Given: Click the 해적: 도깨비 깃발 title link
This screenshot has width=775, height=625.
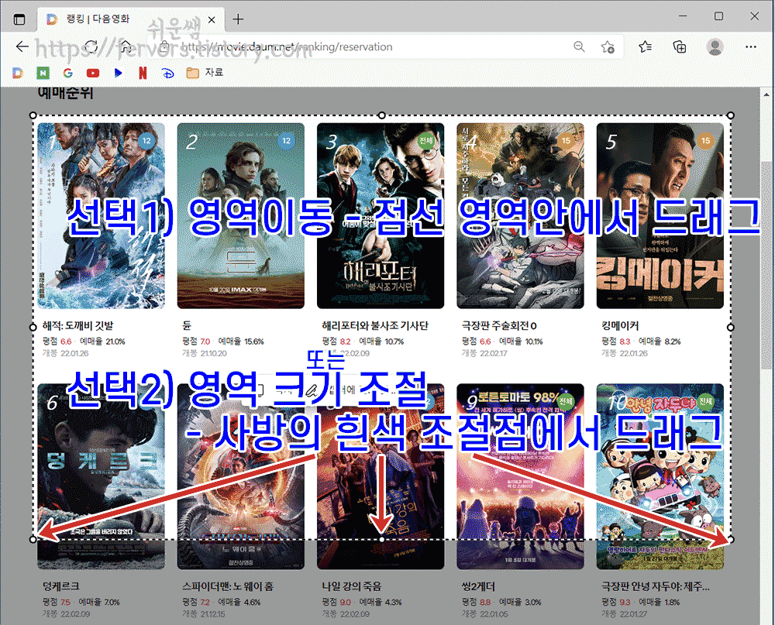Looking at the screenshot, I should pyautogui.click(x=78, y=325).
